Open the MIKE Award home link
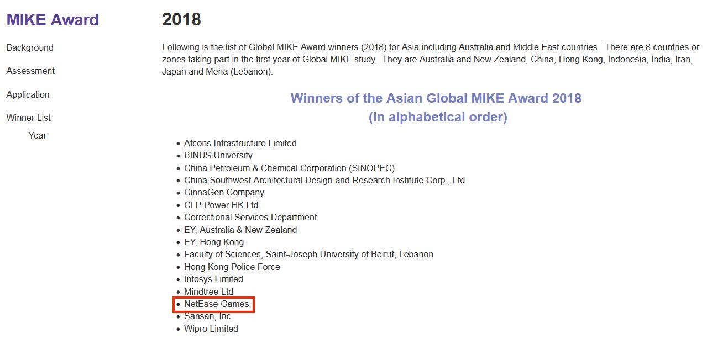Screen dimensions: 712x339 click(x=52, y=20)
